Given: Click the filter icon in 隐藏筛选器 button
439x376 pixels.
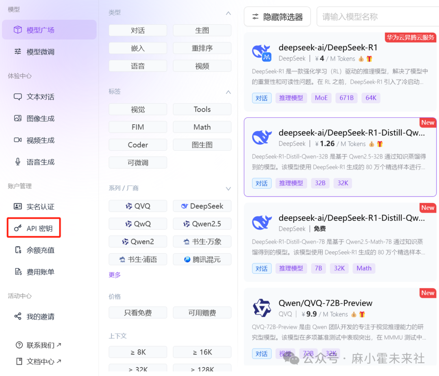Looking at the screenshot, I should click(255, 17).
